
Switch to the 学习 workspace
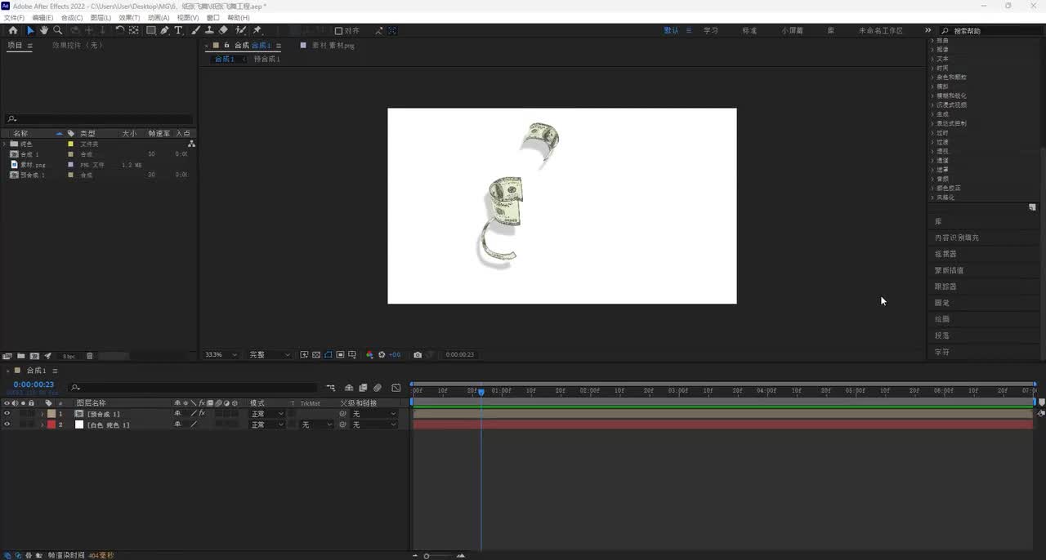click(x=711, y=30)
